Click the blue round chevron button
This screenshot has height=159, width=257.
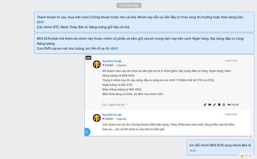pos(87,132)
